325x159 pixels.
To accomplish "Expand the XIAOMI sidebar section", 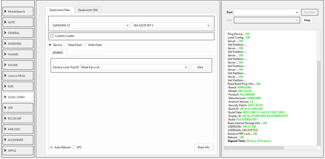I will coord(18,65).
